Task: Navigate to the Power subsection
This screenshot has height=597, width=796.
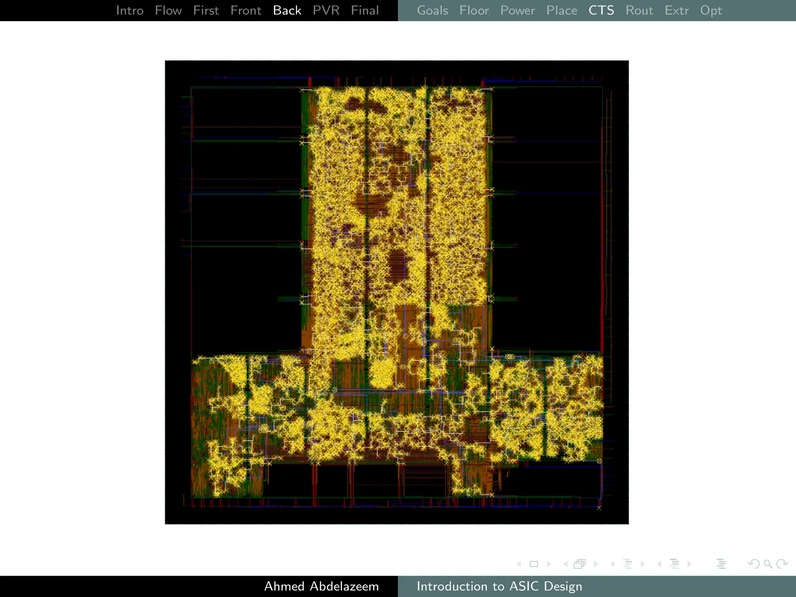Action: [x=517, y=10]
